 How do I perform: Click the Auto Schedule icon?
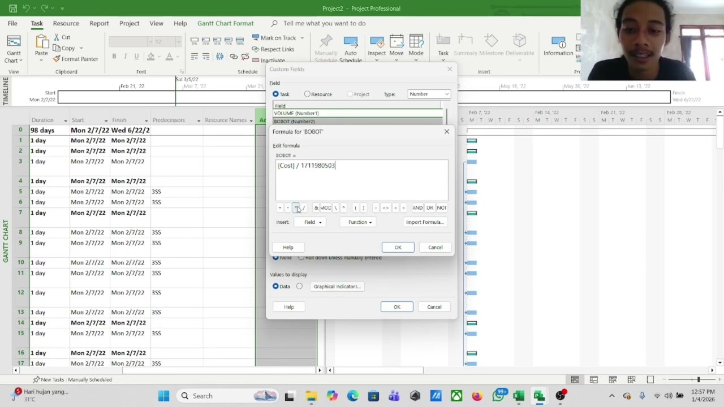click(351, 43)
